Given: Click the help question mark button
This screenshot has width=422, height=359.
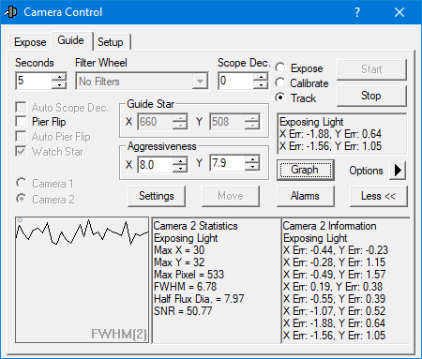Looking at the screenshot, I should tap(357, 12).
